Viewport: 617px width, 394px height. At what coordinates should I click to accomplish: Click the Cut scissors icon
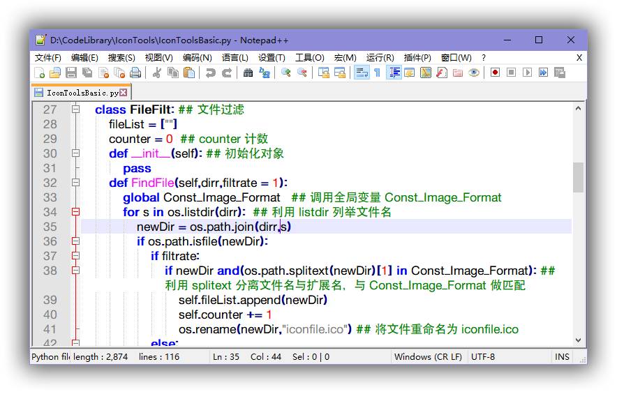tap(157, 73)
